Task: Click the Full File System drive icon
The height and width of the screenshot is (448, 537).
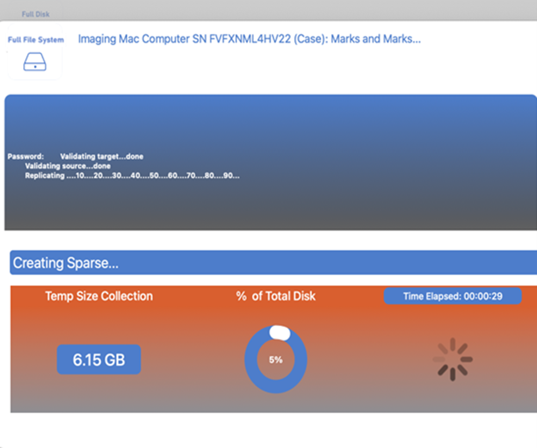Action: click(x=35, y=63)
